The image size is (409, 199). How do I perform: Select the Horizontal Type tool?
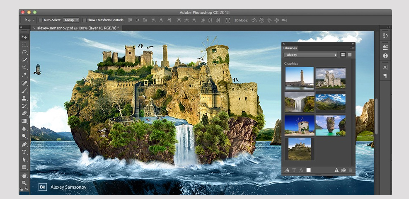pos(24,152)
